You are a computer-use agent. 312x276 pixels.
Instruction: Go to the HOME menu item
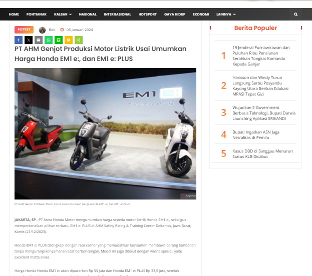pos(14,14)
